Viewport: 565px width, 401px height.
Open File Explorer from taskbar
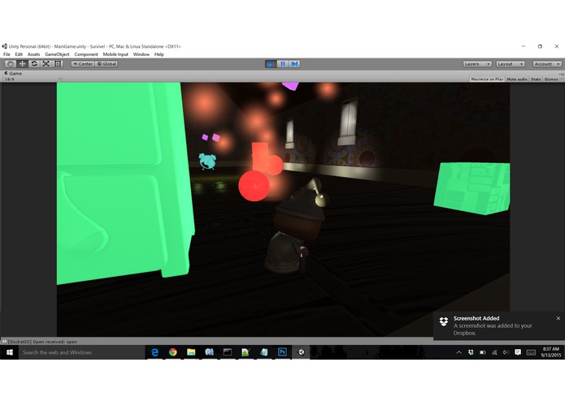pos(191,352)
